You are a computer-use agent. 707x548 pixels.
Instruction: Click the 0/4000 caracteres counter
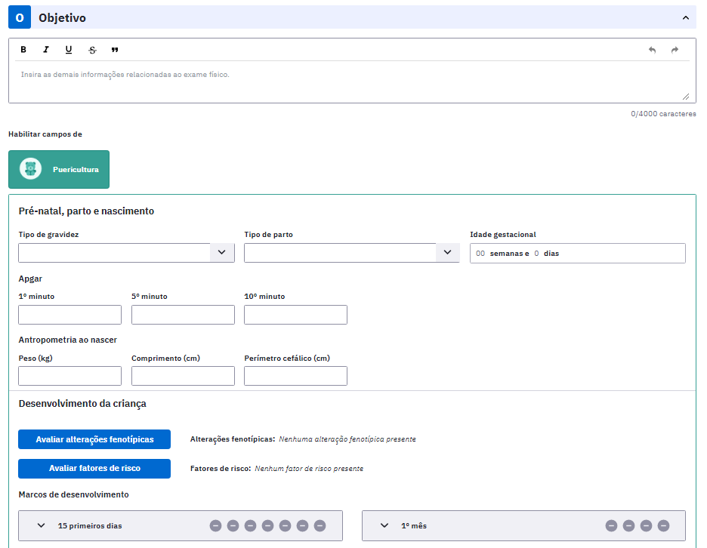coord(663,113)
